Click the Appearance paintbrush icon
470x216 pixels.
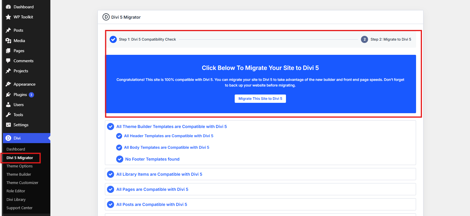(x=8, y=84)
